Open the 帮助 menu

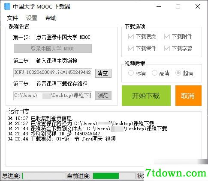(x=51, y=18)
